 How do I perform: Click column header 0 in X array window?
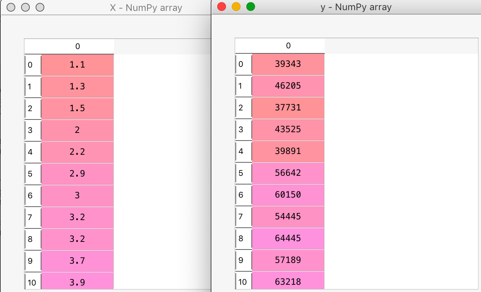pyautogui.click(x=77, y=46)
